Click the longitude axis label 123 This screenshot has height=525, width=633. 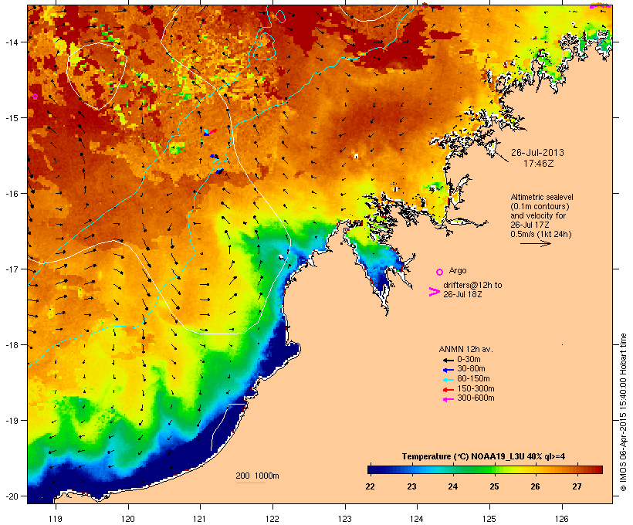point(345,519)
